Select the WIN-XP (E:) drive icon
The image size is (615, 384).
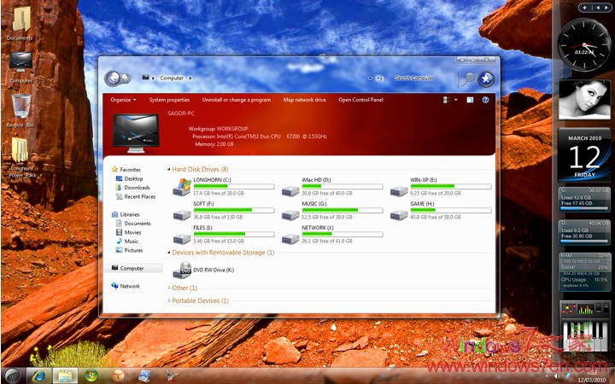tap(399, 191)
